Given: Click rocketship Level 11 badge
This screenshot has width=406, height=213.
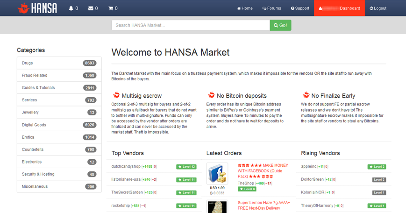Looking at the screenshot, I should coord(186,206).
